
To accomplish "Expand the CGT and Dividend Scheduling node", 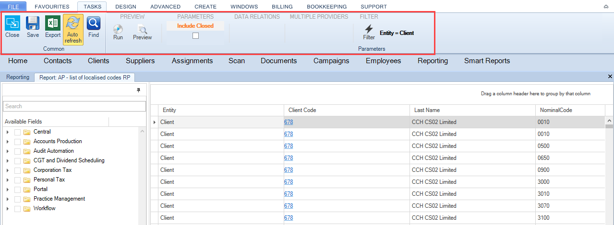I will pos(7,160).
